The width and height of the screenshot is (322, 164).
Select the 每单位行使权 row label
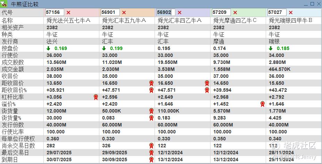tap(18, 139)
